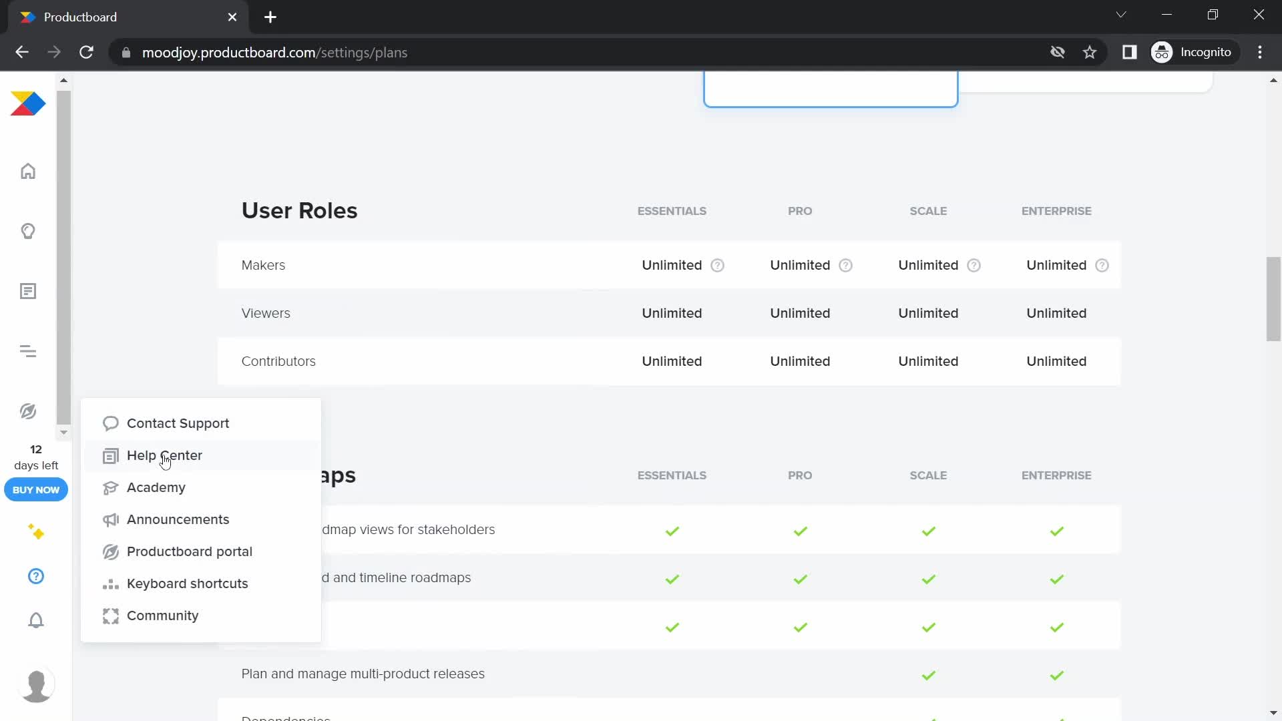Image resolution: width=1282 pixels, height=721 pixels.
Task: Open the portal icon in sidebar
Action: 28,411
